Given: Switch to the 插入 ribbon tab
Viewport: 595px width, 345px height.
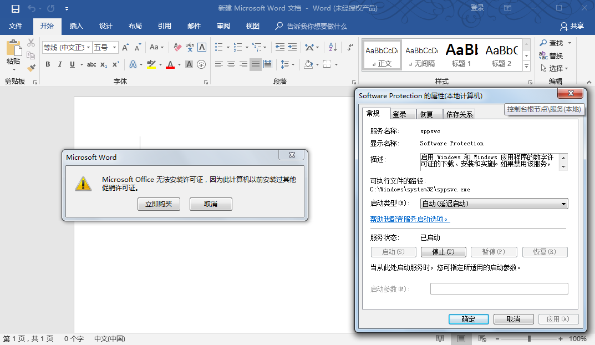Looking at the screenshot, I should tap(77, 26).
